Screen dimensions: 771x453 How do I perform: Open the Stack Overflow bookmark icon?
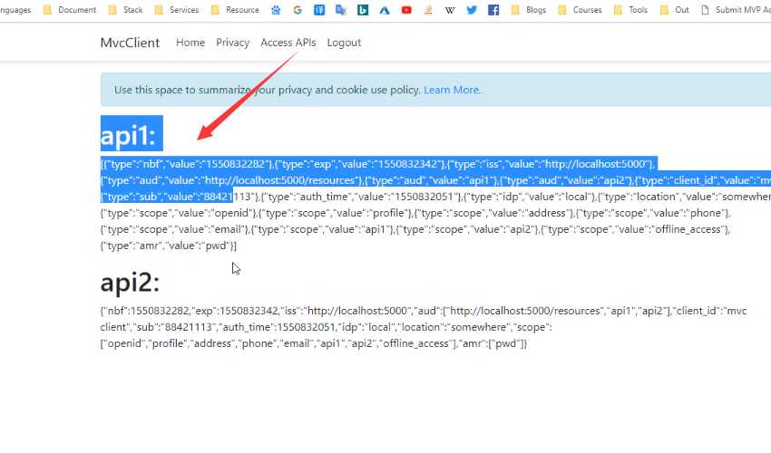pyautogui.click(x=428, y=10)
